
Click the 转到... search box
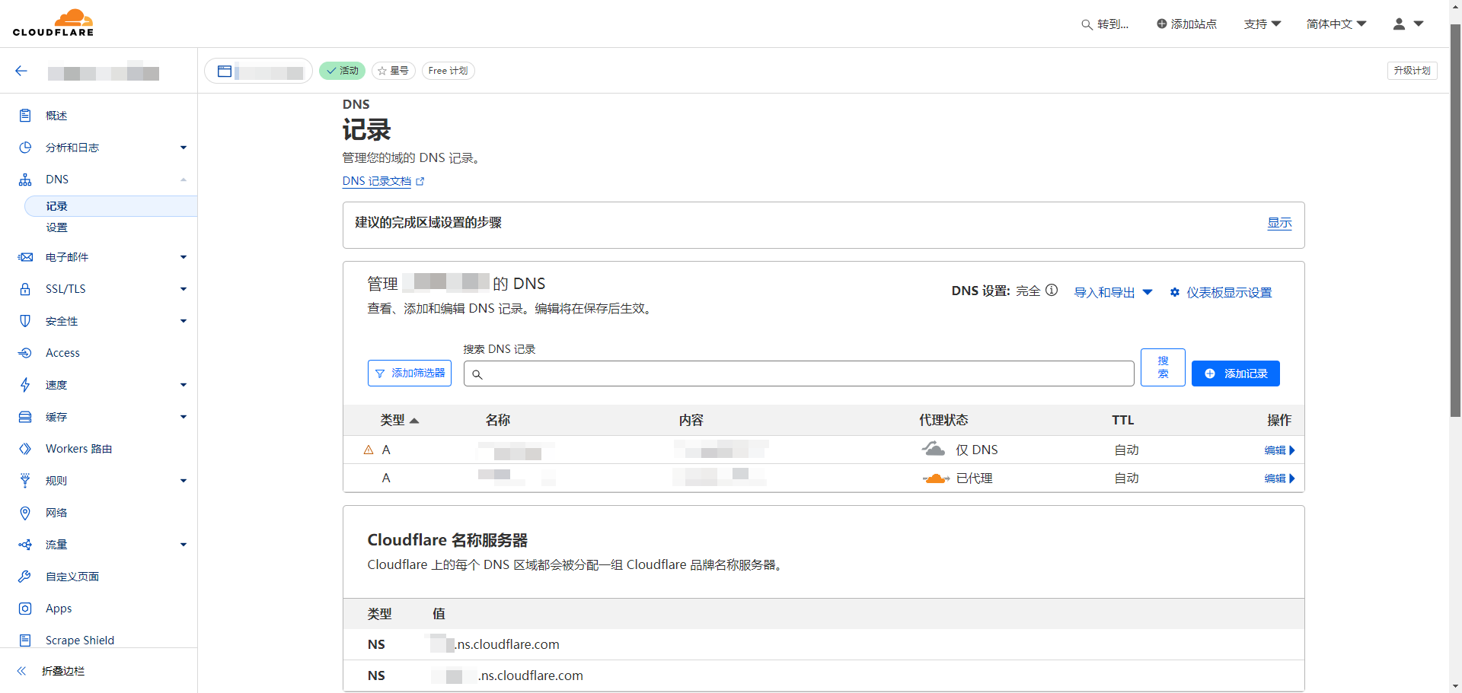tap(1105, 24)
